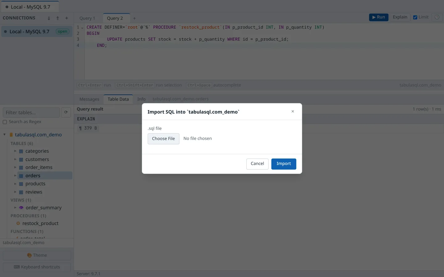Run the query with the Run button
The height and width of the screenshot is (277, 444).
pos(379,17)
